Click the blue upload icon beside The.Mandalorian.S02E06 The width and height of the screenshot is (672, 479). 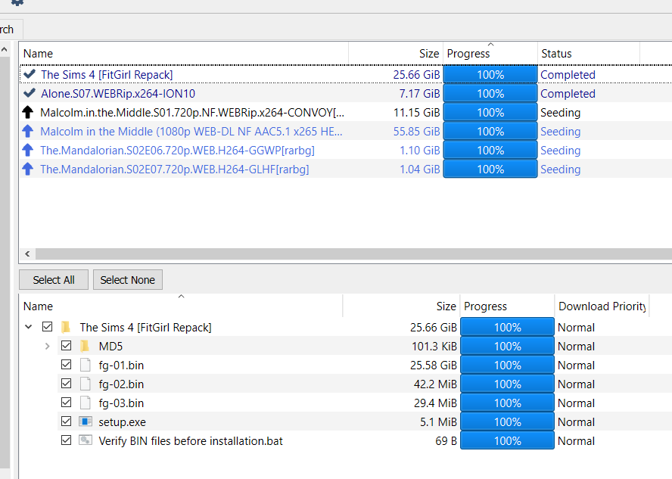point(29,150)
